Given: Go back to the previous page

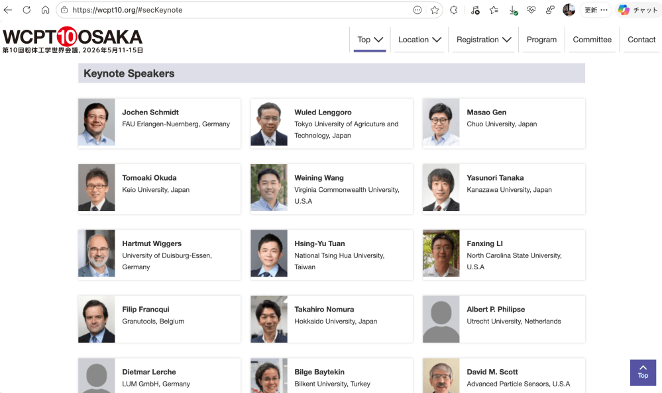Looking at the screenshot, I should pos(7,10).
